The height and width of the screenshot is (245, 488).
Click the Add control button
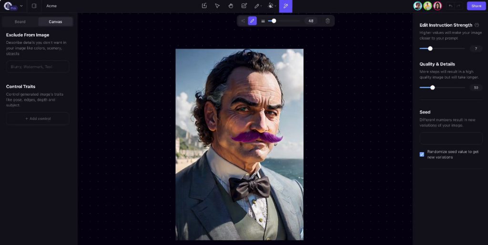pos(38,118)
